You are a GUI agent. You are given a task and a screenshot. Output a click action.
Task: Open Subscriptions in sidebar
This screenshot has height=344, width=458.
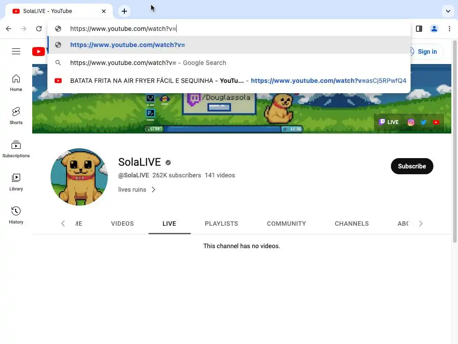point(16,149)
